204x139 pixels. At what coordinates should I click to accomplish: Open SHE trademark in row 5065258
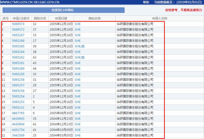point(78,80)
